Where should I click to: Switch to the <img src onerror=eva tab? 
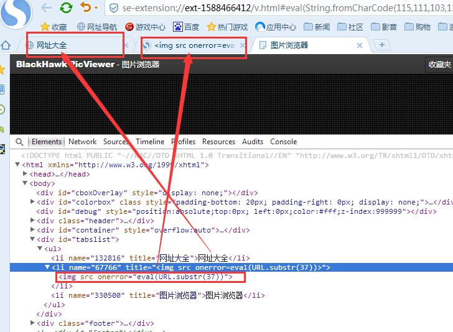[x=194, y=45]
